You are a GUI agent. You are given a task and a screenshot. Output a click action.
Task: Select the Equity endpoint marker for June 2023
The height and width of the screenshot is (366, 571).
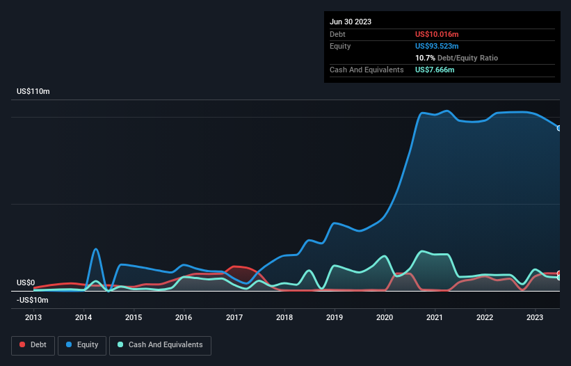559,128
